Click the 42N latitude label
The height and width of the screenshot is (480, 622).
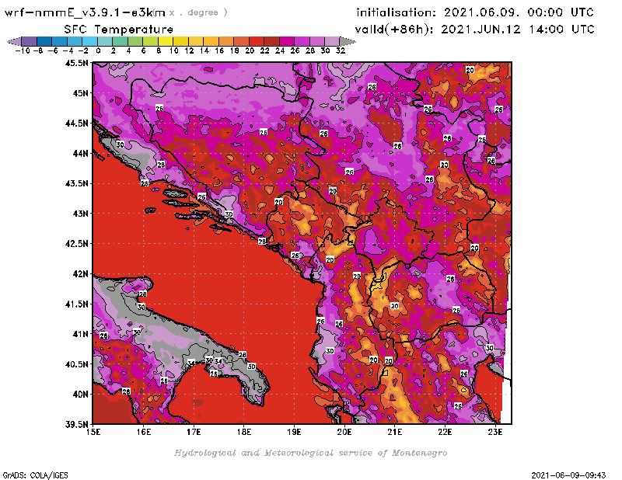(x=80, y=274)
